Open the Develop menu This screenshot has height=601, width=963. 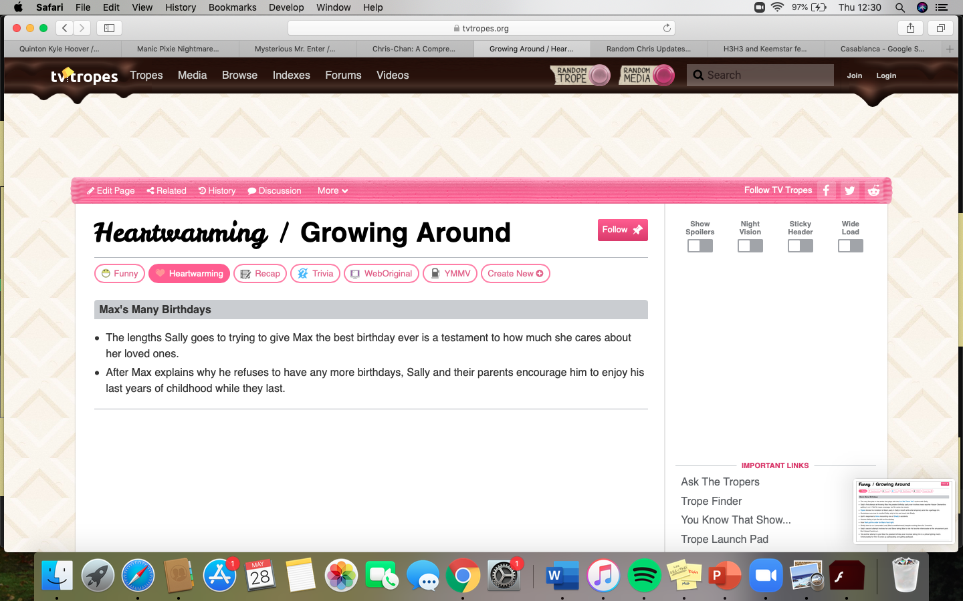(286, 7)
